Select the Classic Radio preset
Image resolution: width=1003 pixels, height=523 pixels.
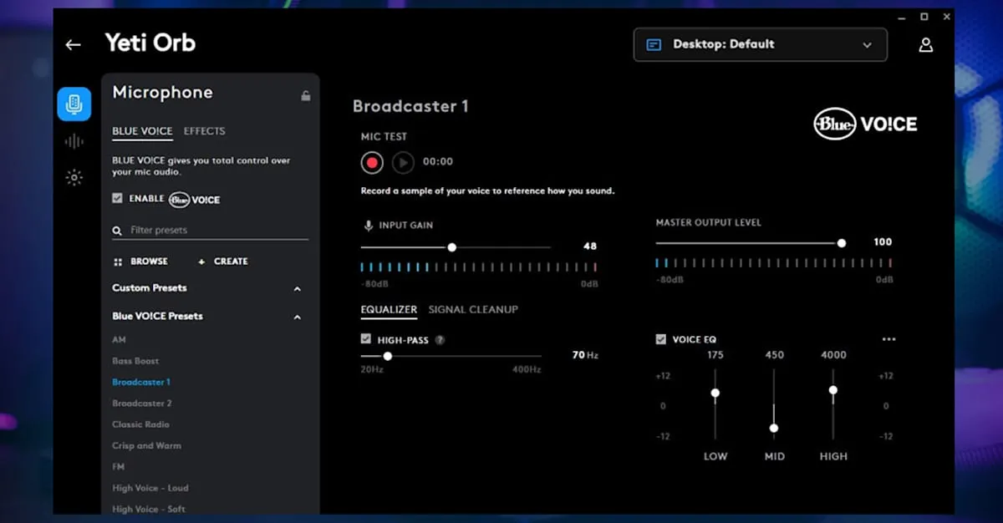[140, 424]
